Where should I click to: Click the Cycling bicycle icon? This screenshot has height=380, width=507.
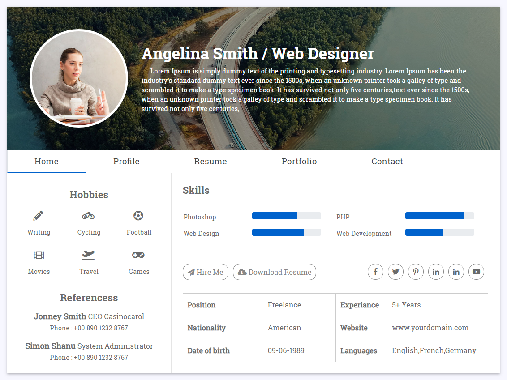point(88,216)
